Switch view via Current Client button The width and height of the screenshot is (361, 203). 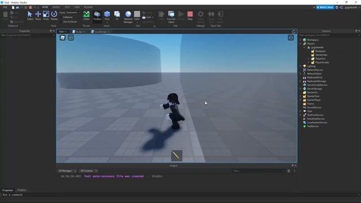(171, 17)
